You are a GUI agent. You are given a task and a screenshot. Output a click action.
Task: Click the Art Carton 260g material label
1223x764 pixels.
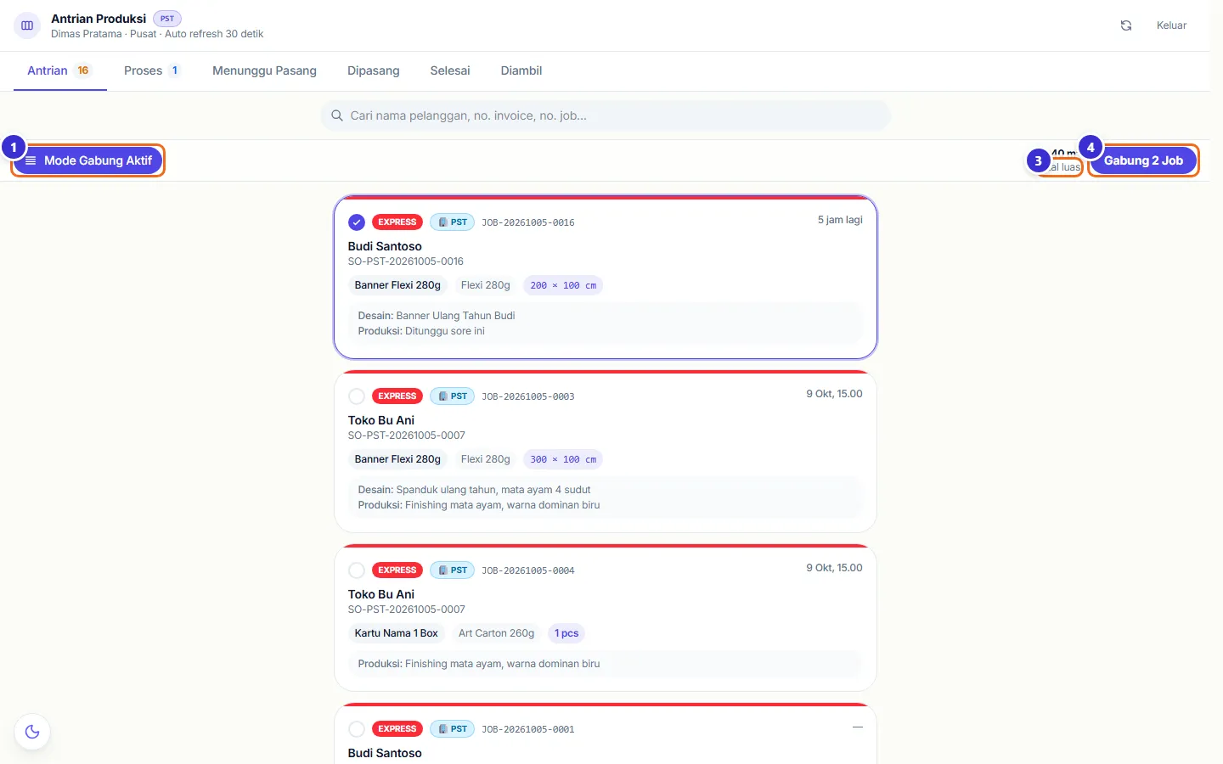[497, 633]
